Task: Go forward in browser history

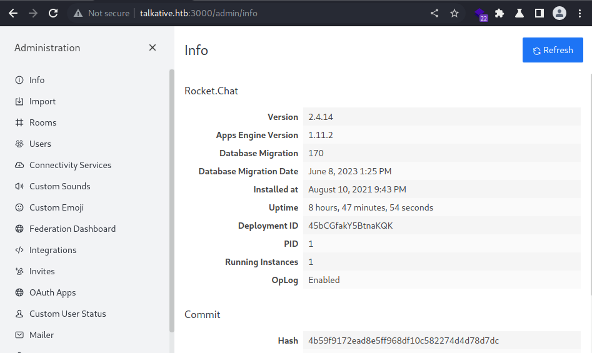Action: coord(33,14)
